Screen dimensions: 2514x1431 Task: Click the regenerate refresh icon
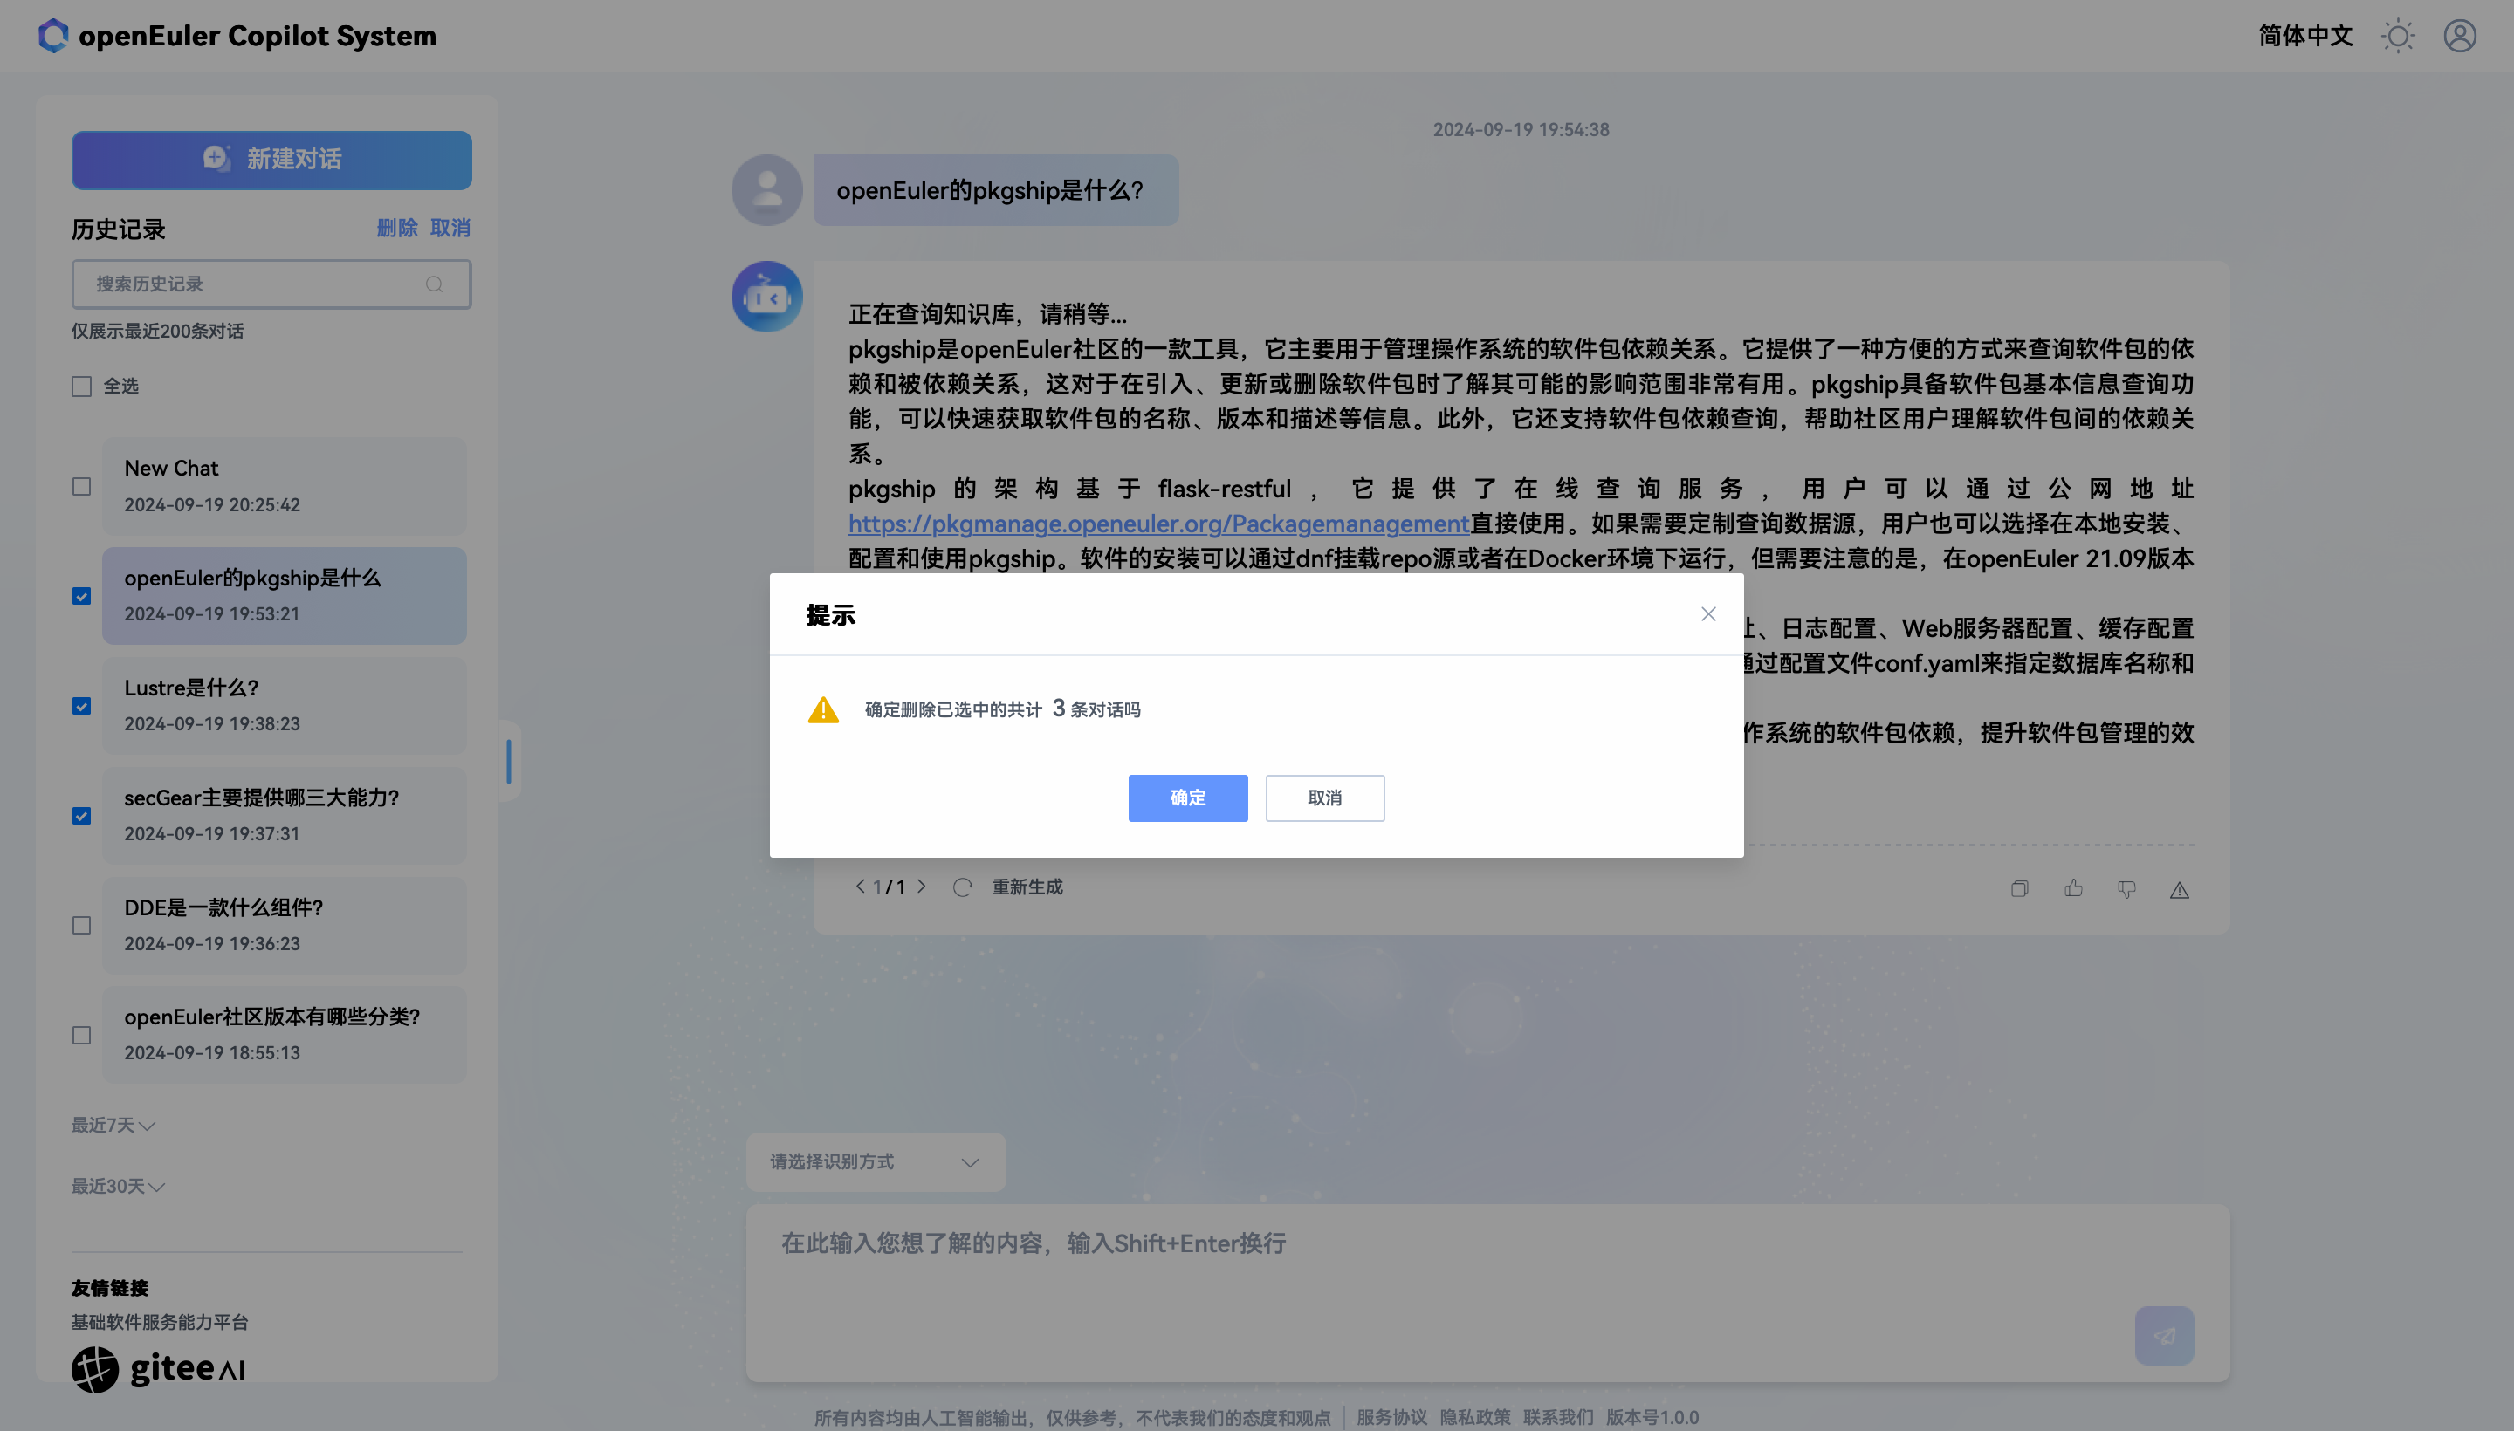tap(962, 887)
